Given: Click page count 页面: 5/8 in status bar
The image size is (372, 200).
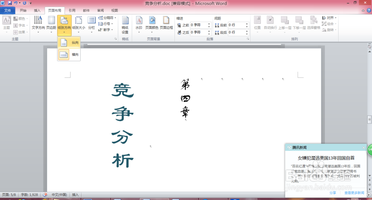Looking at the screenshot, I should tap(9, 194).
